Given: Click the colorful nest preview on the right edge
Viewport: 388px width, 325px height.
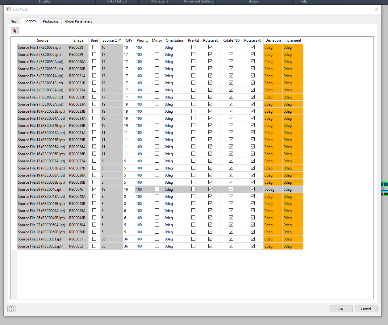Looking at the screenshot, I should point(385,188).
